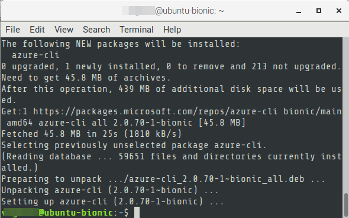Click the window title bar text

[x=173, y=11]
